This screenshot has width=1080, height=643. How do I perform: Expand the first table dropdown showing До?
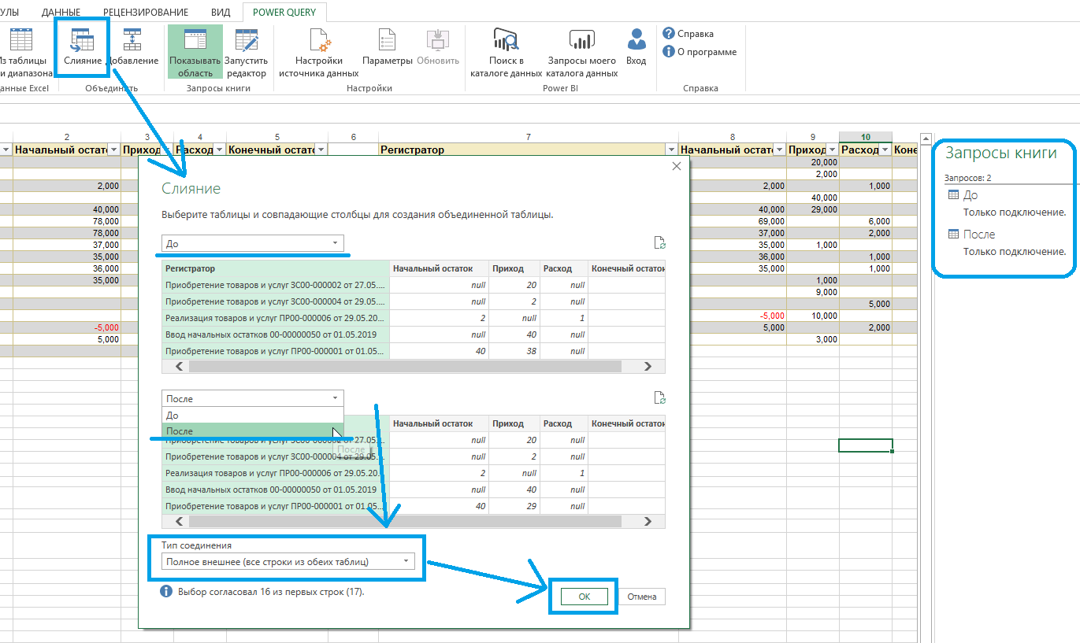coord(252,244)
